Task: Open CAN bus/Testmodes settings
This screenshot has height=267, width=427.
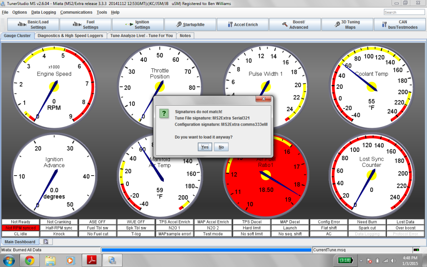Action: tap(399, 25)
